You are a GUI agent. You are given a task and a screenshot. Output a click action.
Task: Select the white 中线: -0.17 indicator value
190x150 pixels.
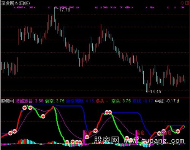[165, 101]
